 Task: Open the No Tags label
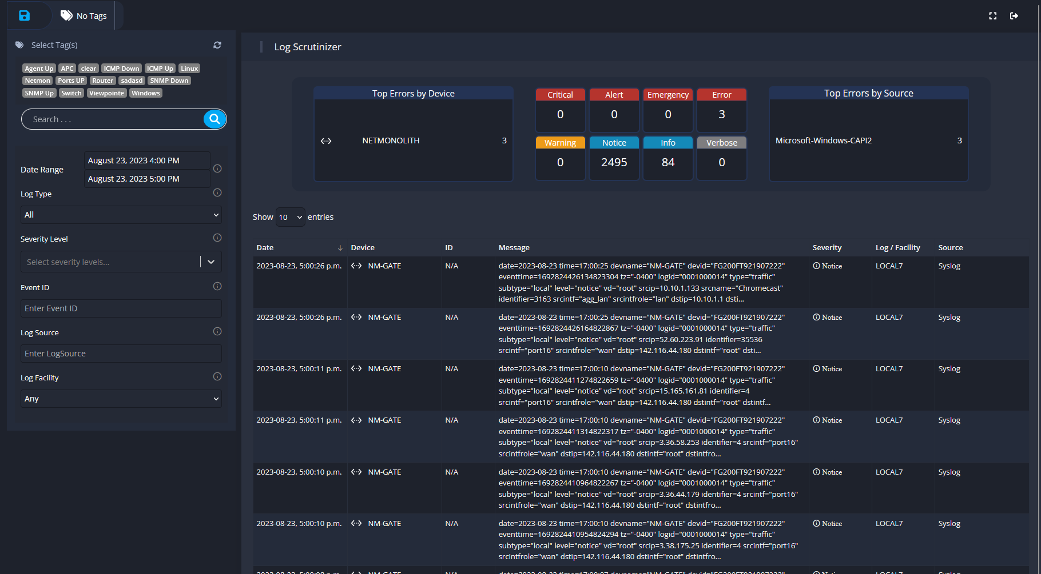pos(84,15)
